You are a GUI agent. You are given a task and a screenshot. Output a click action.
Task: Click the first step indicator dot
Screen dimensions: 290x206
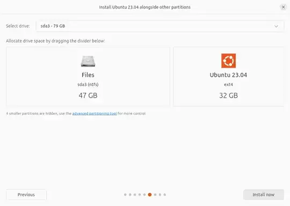(125, 195)
